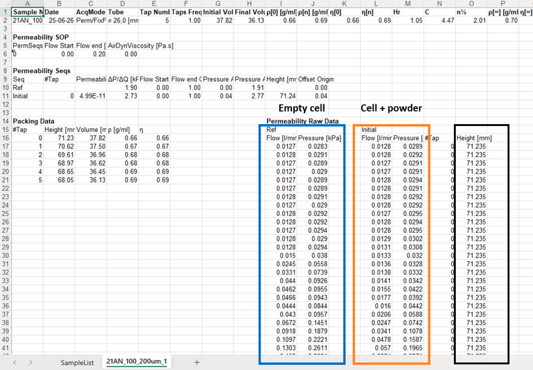Select the 21AN_100_200um_1 sheet tab
Viewport: 533px width, 370px height.
(137, 361)
